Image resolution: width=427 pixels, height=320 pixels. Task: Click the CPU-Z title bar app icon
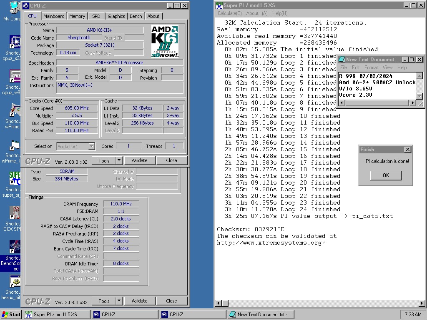[26, 5]
